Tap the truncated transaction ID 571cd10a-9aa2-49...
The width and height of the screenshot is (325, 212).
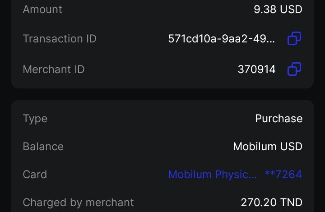(222, 39)
